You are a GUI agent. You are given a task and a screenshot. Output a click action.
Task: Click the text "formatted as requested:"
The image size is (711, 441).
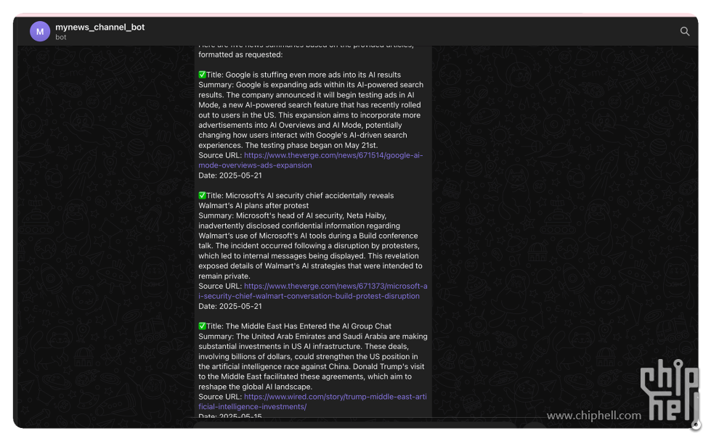(x=240, y=55)
